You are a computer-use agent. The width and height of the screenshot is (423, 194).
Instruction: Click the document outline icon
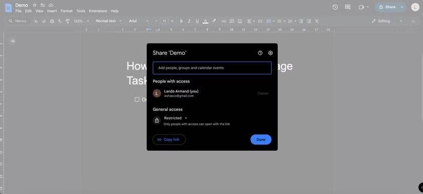coord(13,41)
